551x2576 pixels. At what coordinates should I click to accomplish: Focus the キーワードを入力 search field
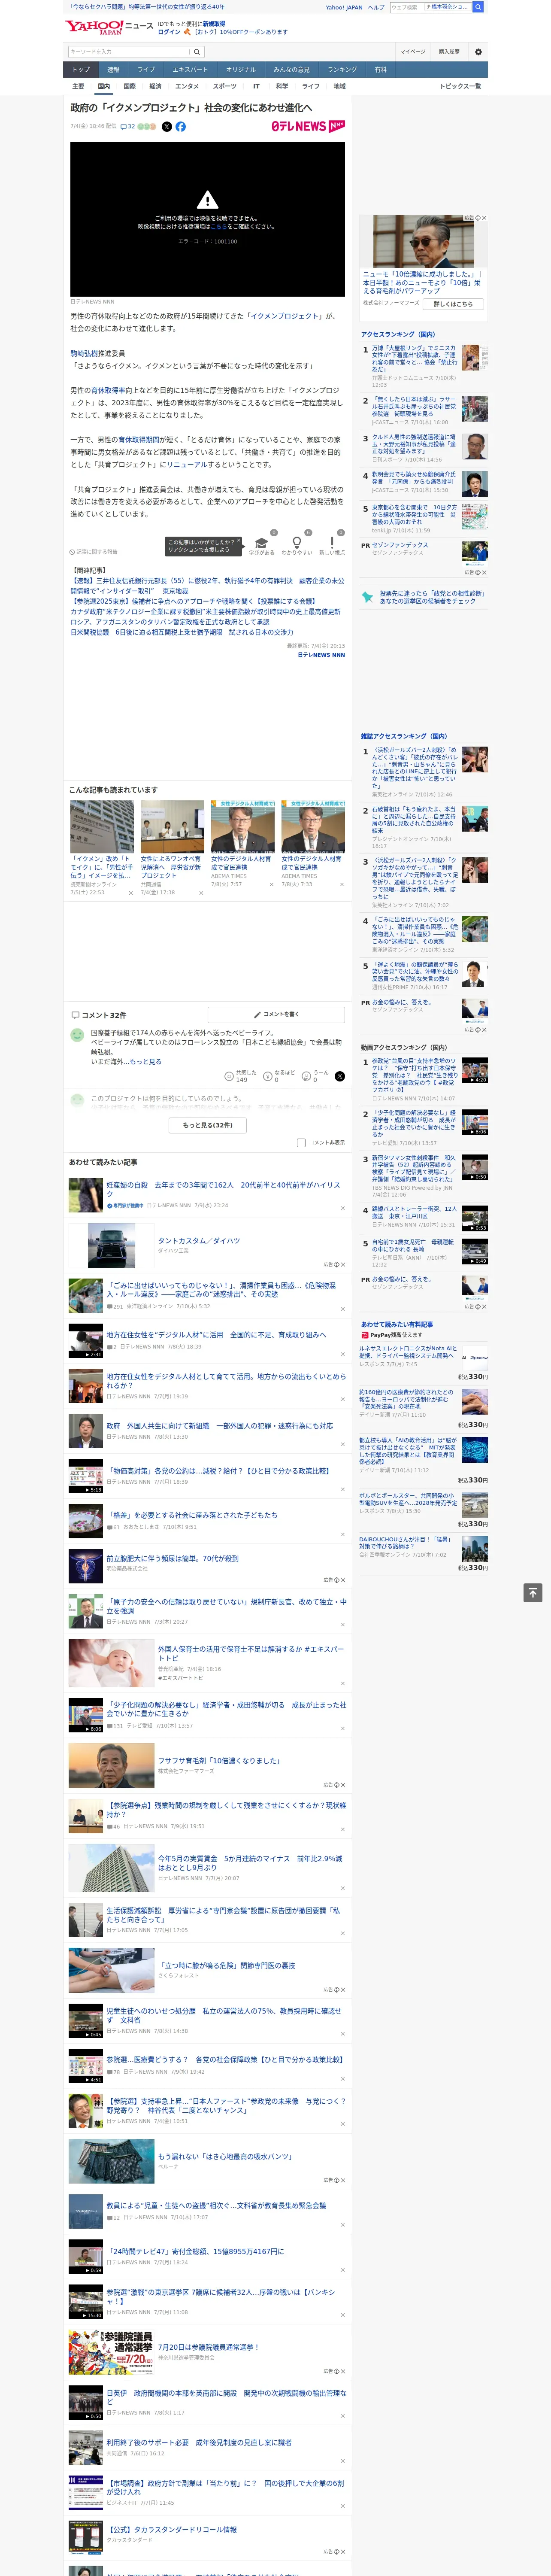point(129,52)
